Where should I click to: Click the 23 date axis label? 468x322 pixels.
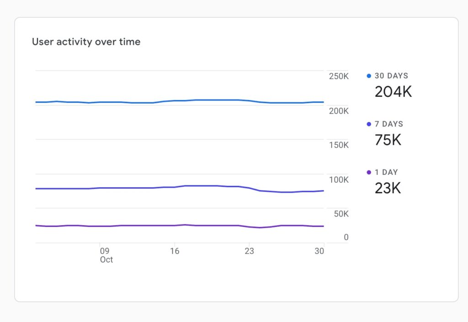pos(249,251)
